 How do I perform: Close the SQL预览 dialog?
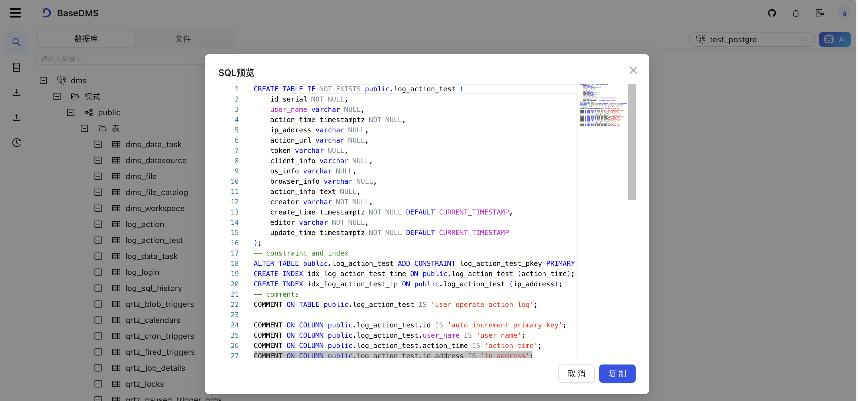[x=633, y=70]
